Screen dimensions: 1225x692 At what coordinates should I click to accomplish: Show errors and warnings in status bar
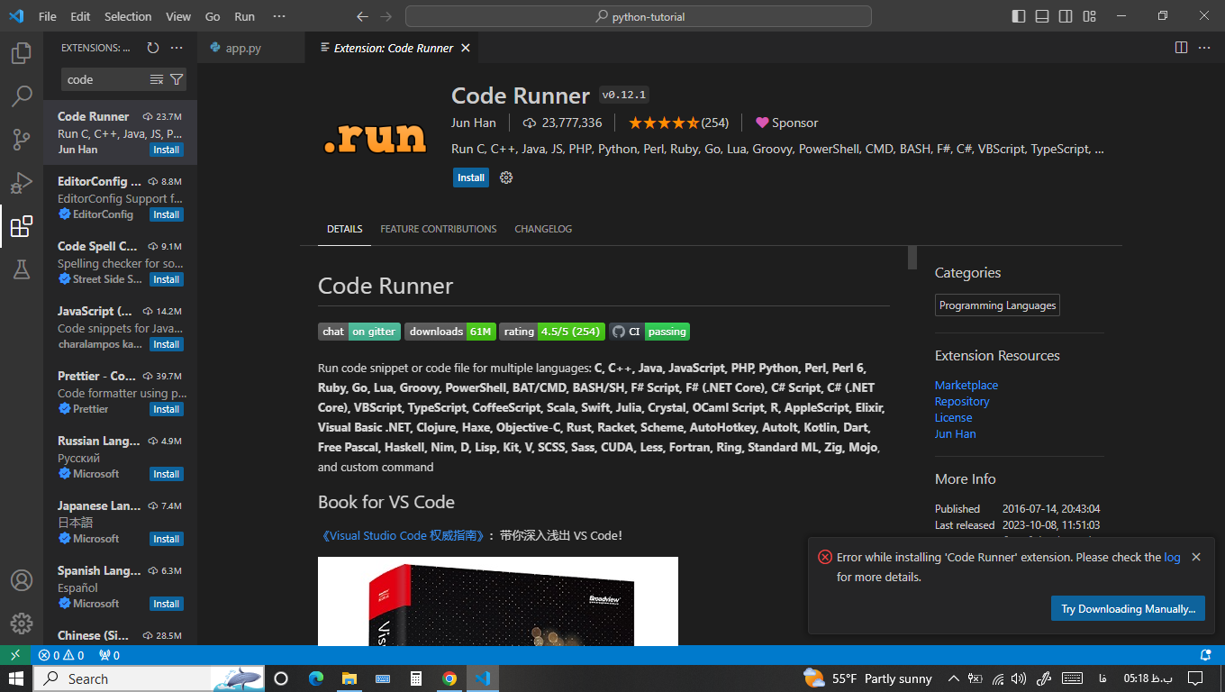[61, 655]
